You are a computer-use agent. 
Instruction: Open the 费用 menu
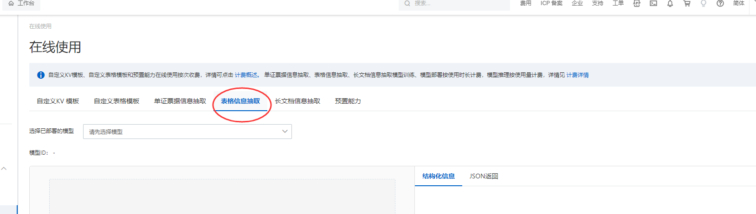pos(525,3)
